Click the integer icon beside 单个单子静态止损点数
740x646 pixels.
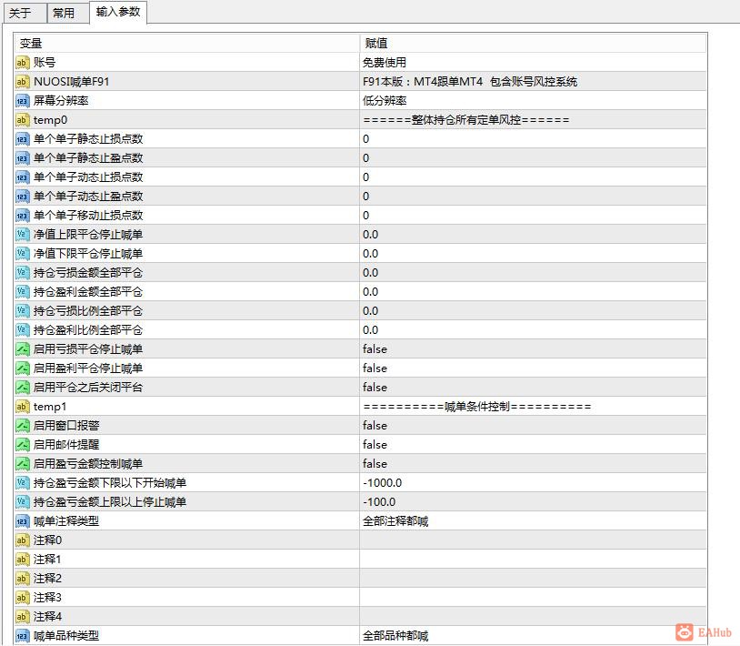[22, 139]
